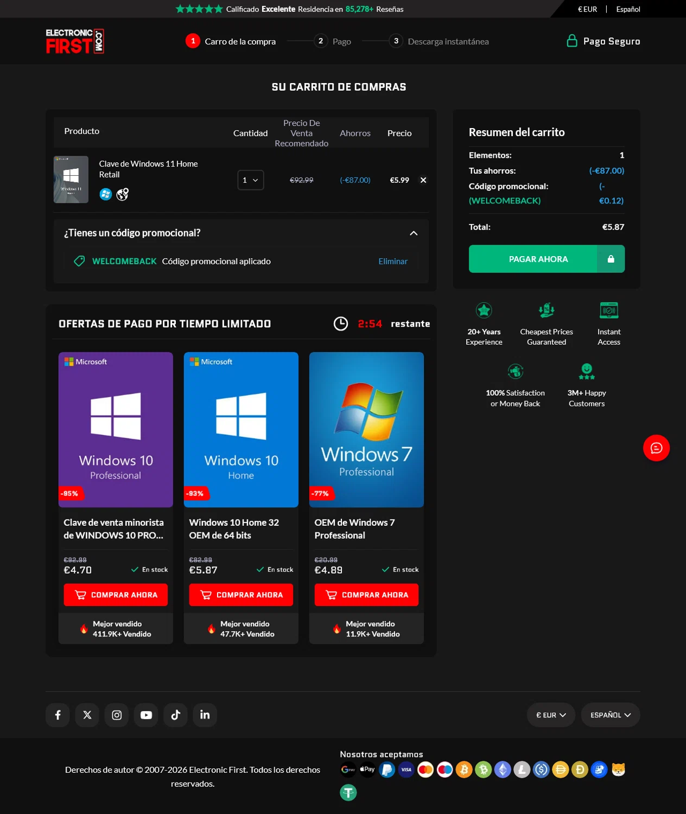Click the Visa payment icon

406,770
